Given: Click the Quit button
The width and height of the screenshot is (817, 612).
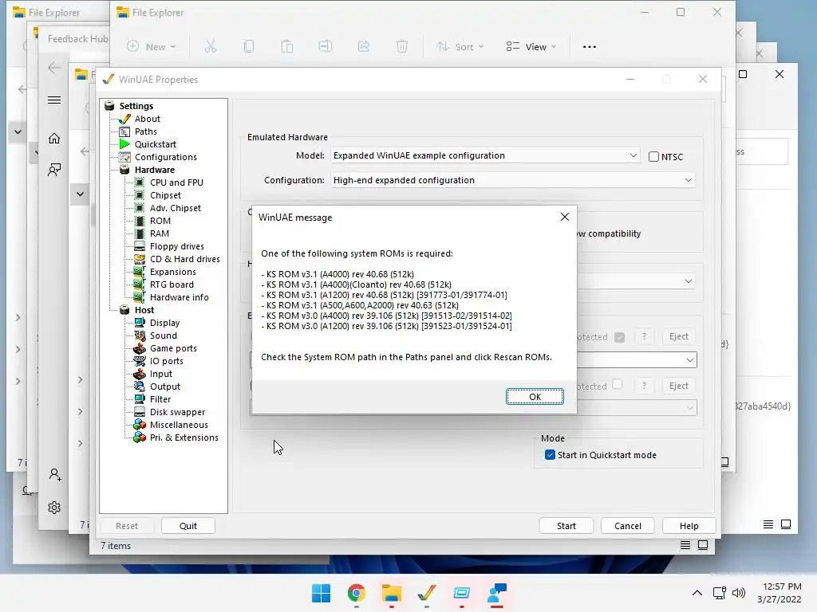Looking at the screenshot, I should pos(187,526).
